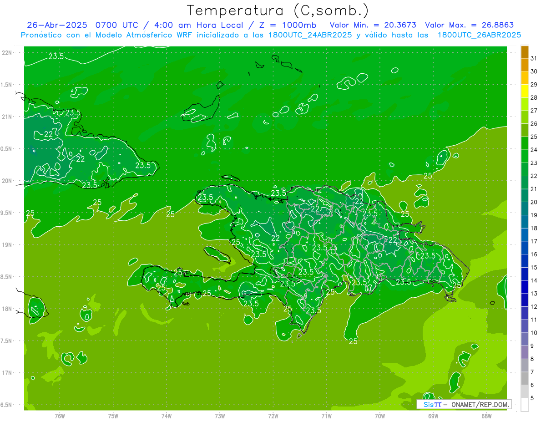This screenshot has height=422, width=546.
Task: Click the legend swatch between 24 and 25
Action: click(525, 144)
